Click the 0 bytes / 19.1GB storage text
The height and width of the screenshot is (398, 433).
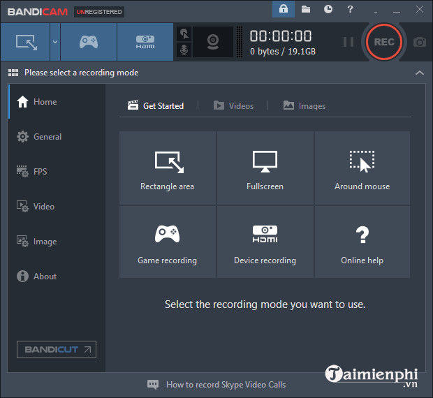(283, 52)
